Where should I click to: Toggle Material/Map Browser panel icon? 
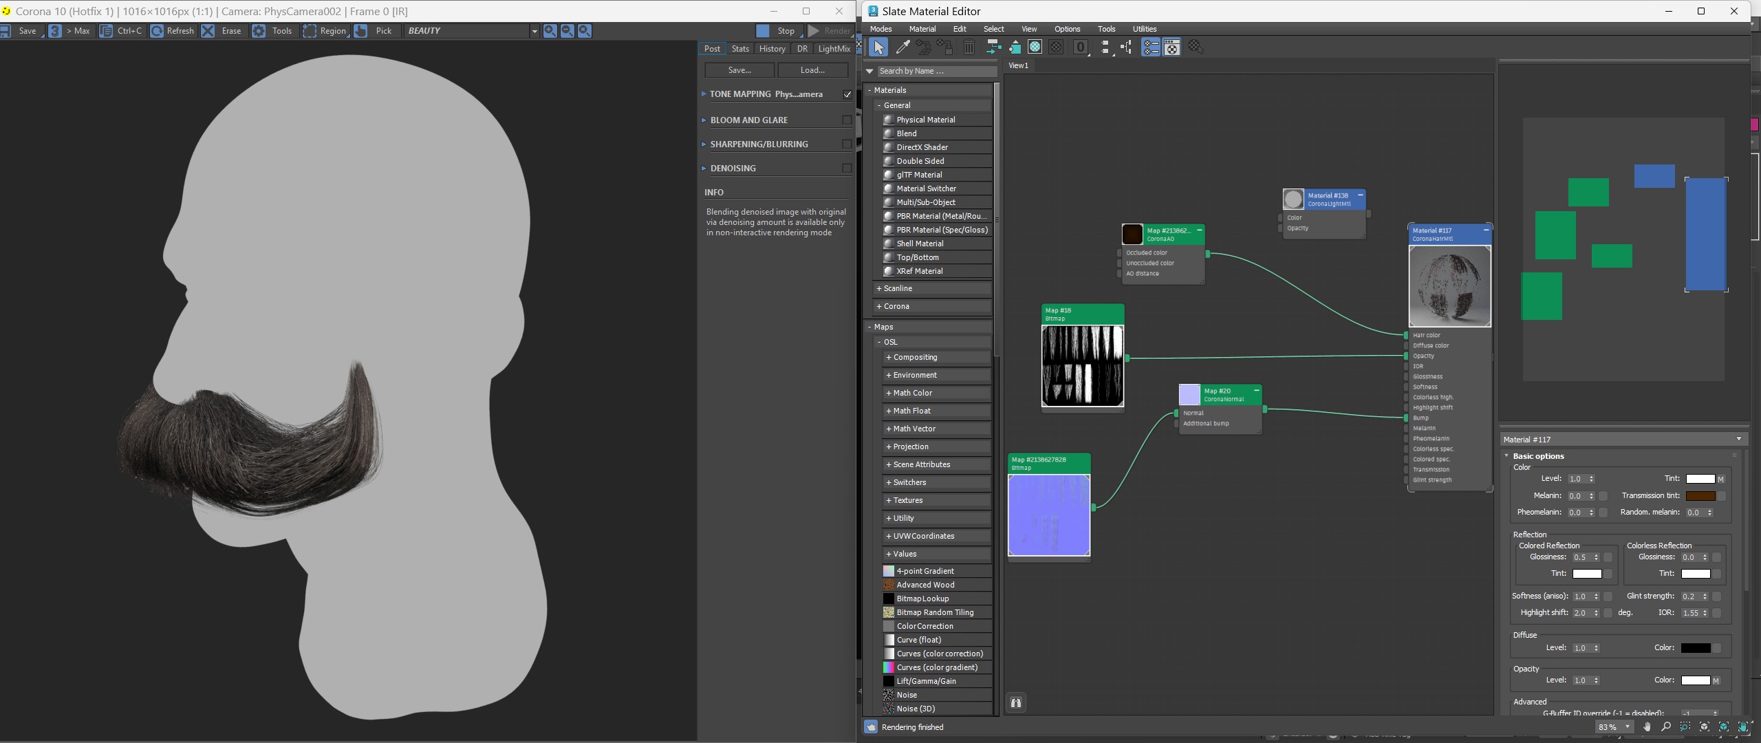point(1151,47)
